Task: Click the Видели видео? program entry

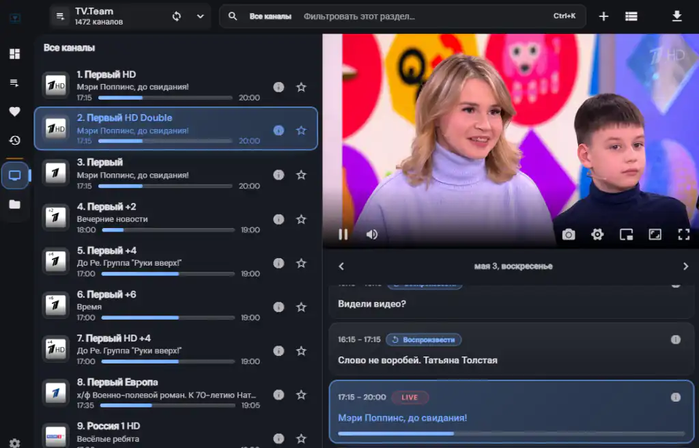Action: click(x=511, y=302)
